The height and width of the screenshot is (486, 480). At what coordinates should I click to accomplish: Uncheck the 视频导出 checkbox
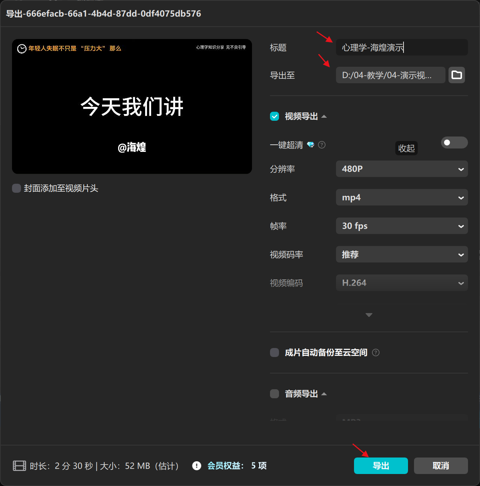click(274, 116)
